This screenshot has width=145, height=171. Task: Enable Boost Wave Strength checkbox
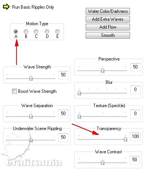(x=14, y=91)
